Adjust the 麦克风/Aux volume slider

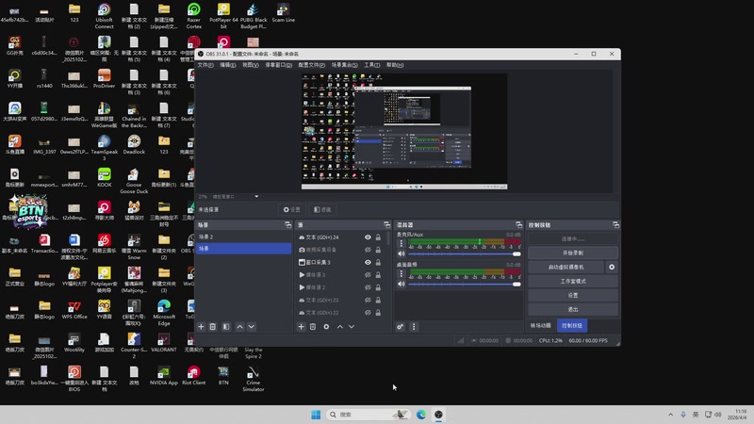pos(465,253)
